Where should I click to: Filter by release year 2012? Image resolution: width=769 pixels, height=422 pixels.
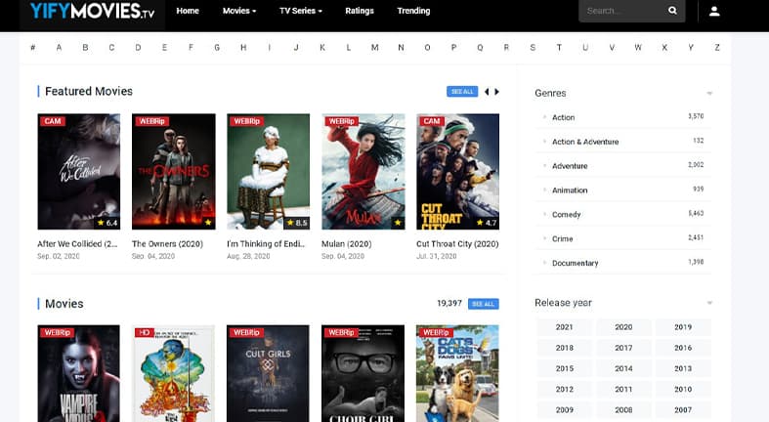(564, 389)
